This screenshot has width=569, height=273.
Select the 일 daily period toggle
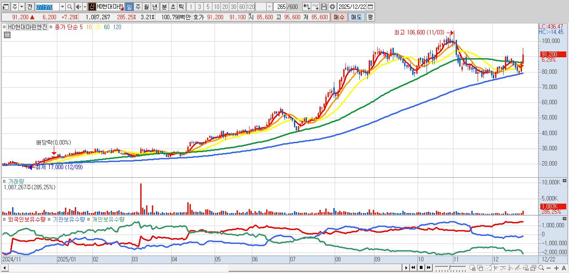pos(129,7)
